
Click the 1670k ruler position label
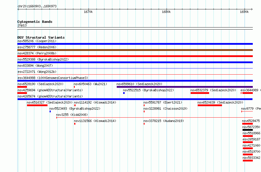point(88,12)
